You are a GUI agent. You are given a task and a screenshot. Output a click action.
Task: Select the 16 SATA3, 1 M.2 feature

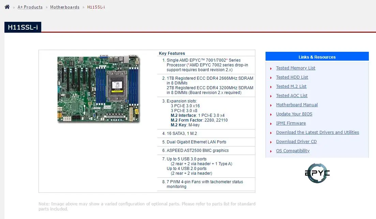pyautogui.click(x=182, y=134)
